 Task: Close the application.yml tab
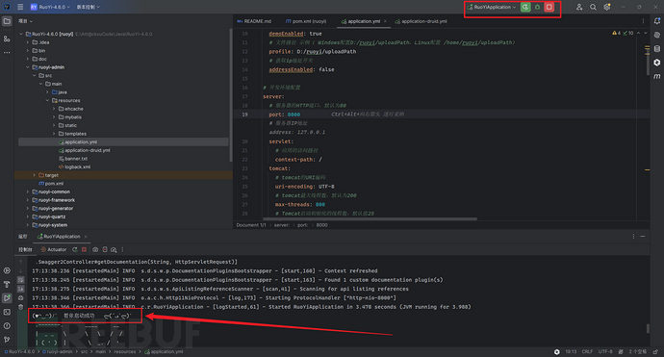[x=385, y=21]
